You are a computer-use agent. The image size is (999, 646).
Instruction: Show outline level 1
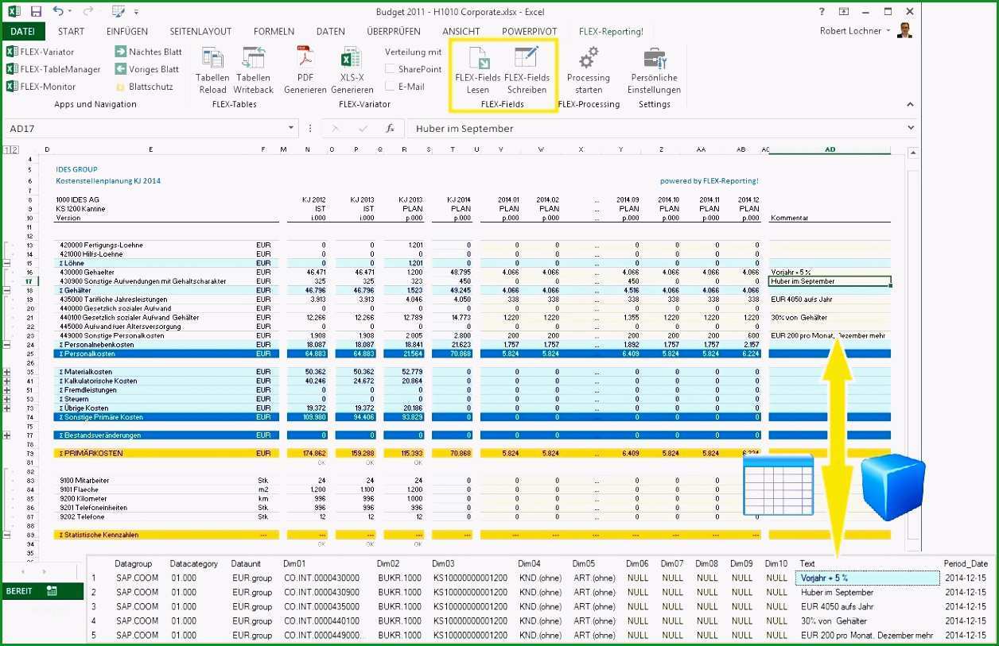click(7, 149)
